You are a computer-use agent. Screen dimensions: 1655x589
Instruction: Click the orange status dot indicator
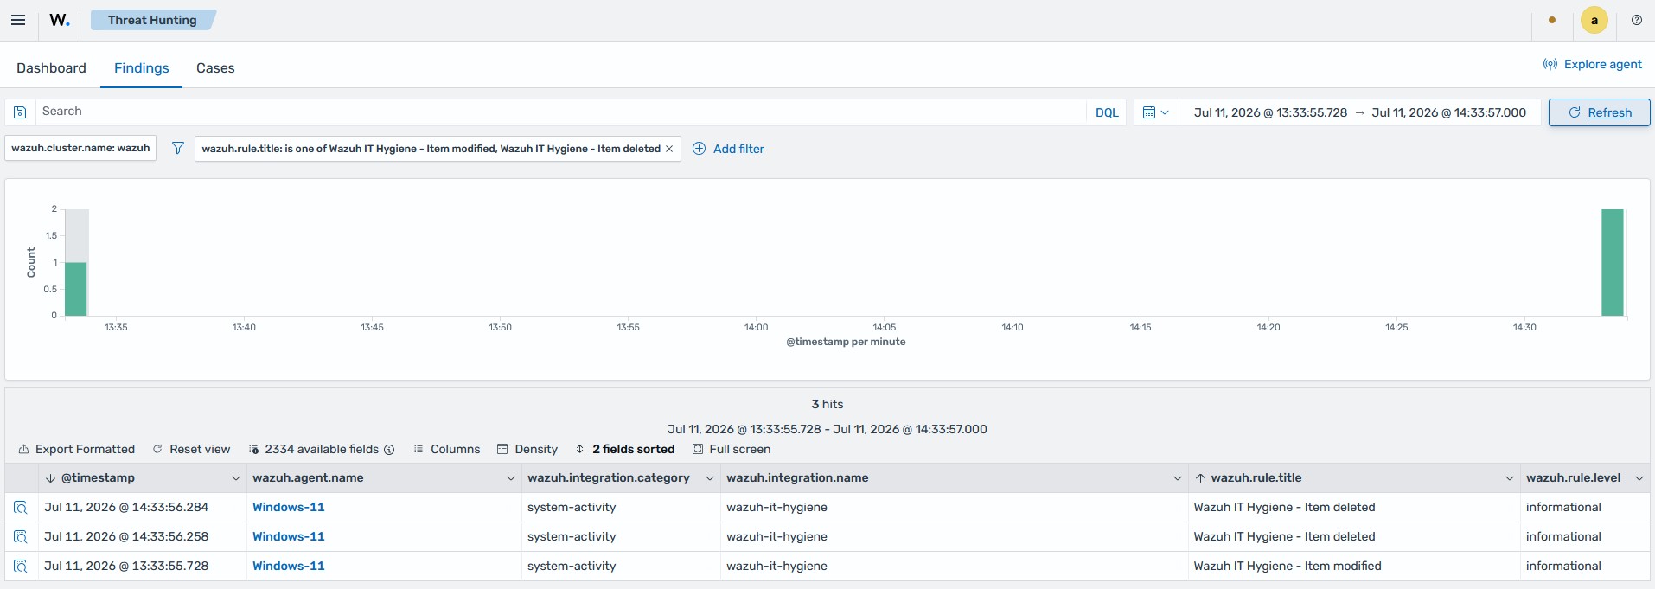[1552, 20]
